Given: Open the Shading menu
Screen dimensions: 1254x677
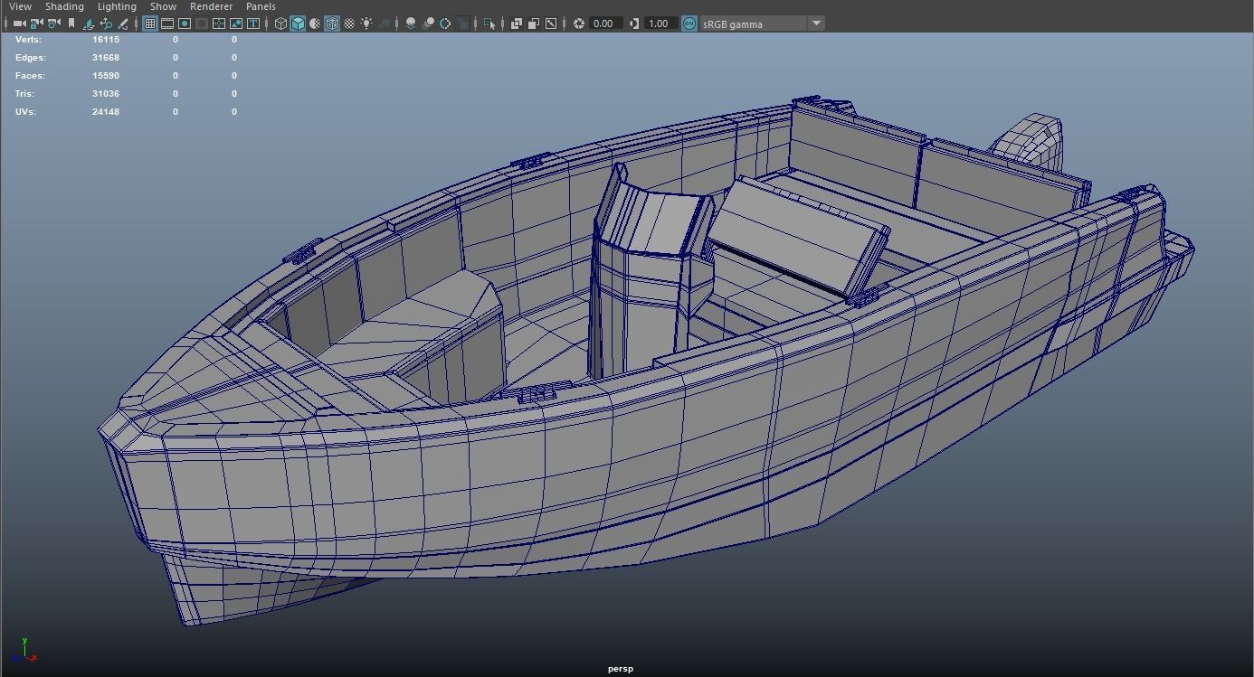Looking at the screenshot, I should 64,6.
